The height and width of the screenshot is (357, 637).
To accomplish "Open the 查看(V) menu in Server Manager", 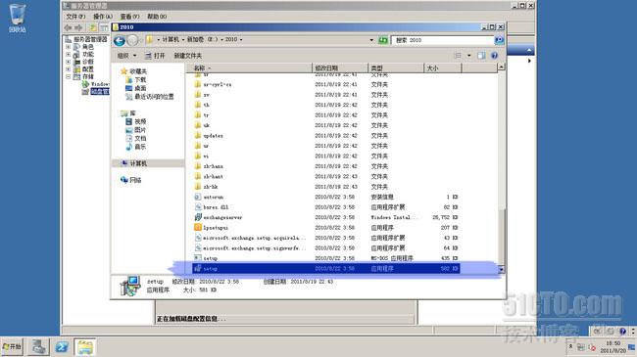I will 129,17.
